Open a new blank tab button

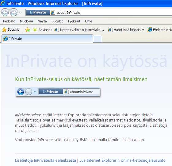point(97,39)
